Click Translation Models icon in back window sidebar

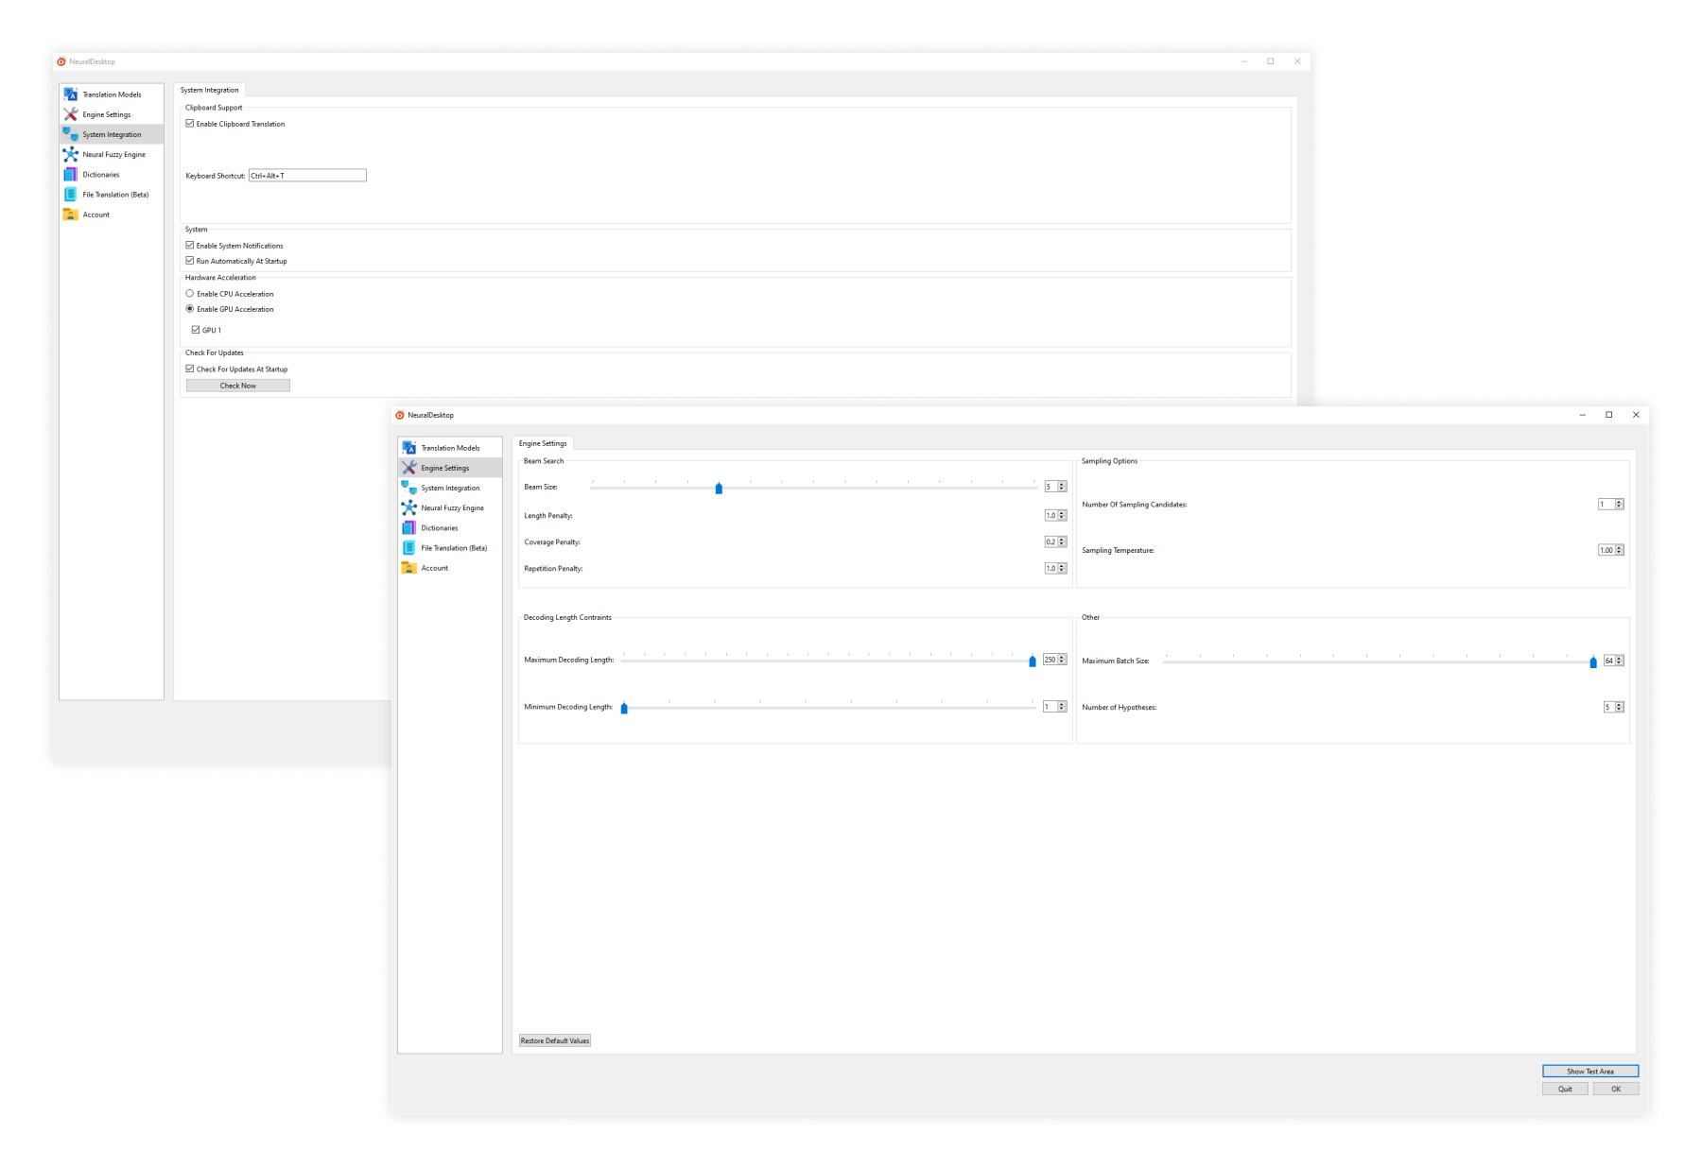click(70, 94)
